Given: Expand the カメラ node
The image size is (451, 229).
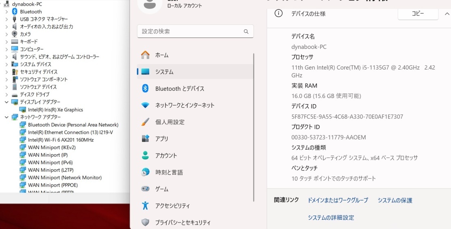Looking at the screenshot, I should pos(7,34).
